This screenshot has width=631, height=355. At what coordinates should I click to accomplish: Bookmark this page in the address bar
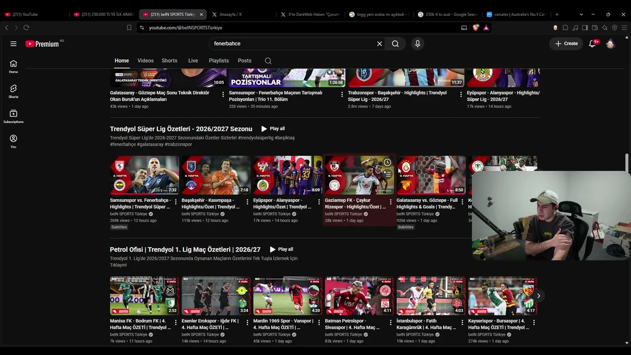tap(129, 28)
